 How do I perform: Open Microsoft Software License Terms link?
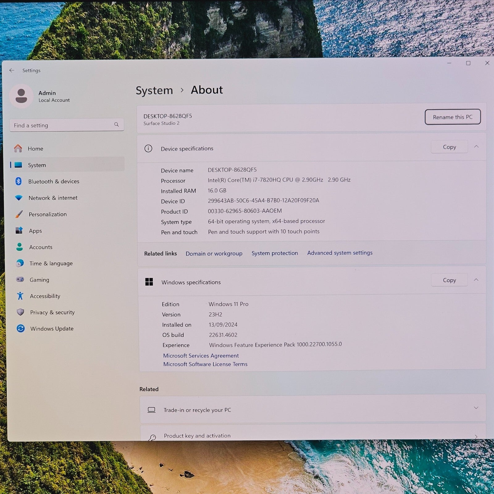[205, 364]
